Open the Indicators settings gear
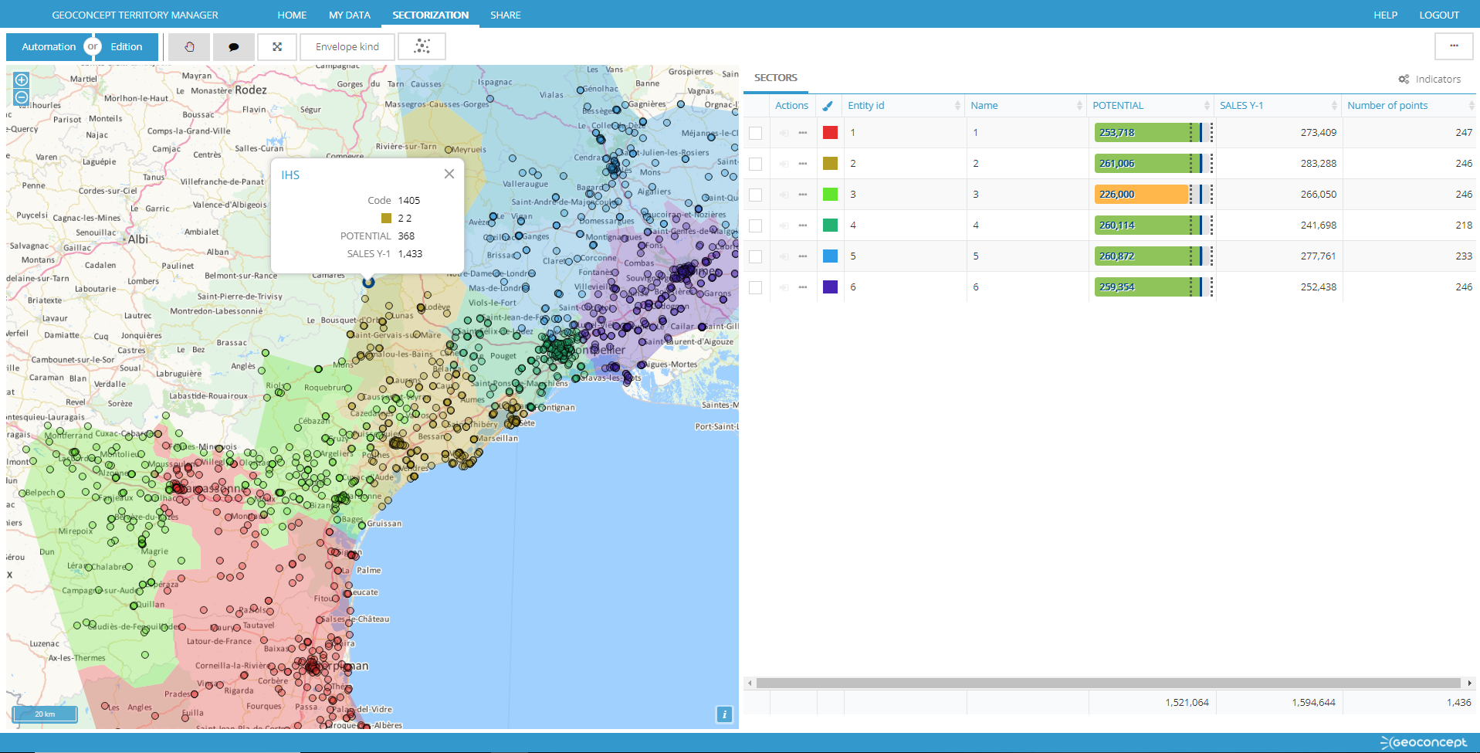This screenshot has width=1480, height=753. [1403, 78]
